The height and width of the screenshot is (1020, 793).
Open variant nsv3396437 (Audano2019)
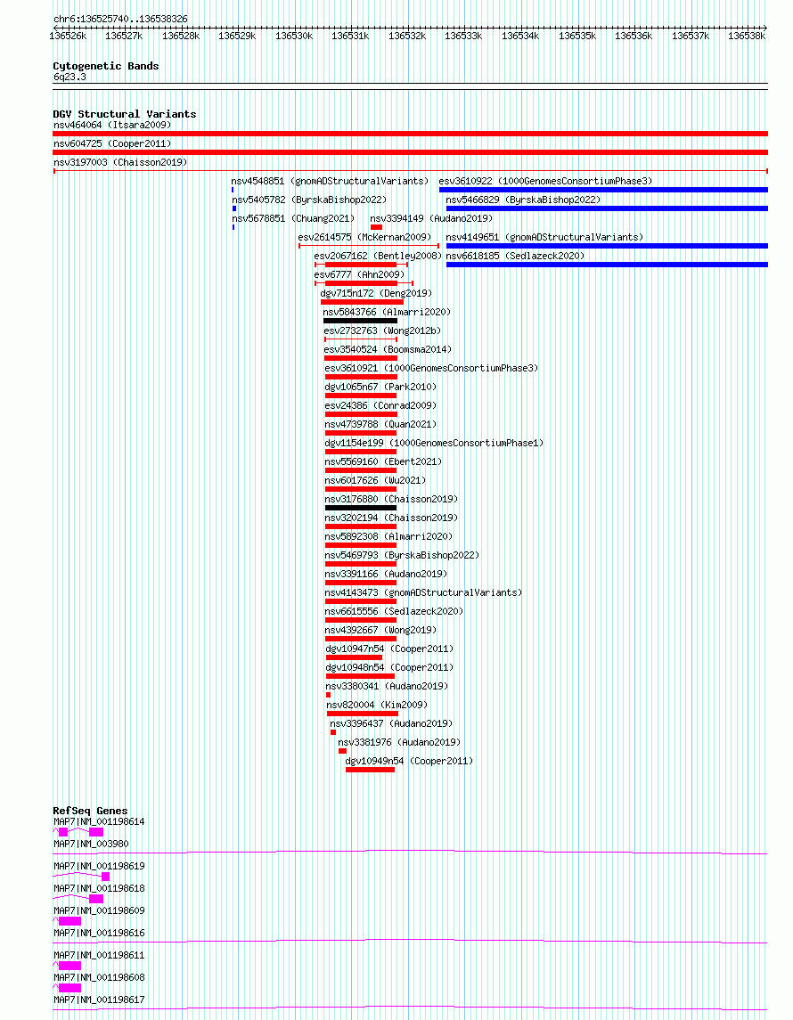(392, 724)
